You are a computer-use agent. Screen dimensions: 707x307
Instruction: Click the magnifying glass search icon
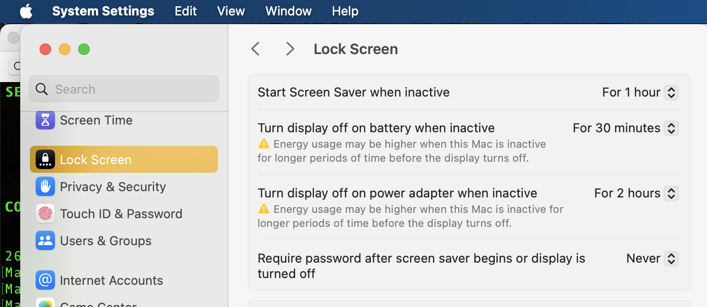(42, 89)
